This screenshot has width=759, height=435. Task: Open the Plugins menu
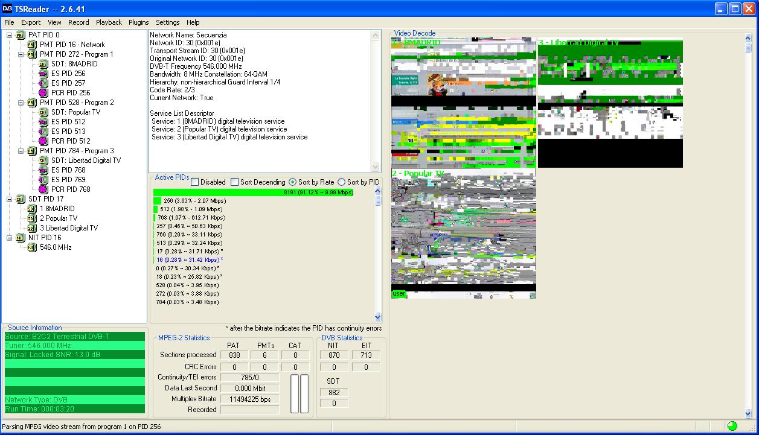tap(138, 22)
